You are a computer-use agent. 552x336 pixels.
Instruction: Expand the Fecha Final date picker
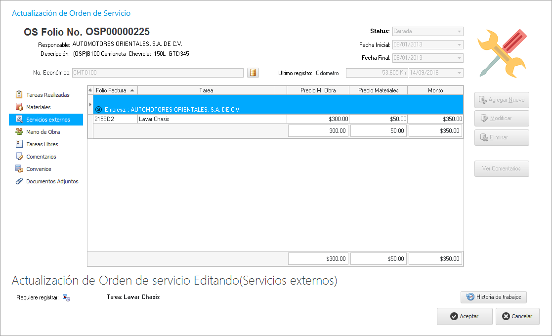(x=460, y=58)
